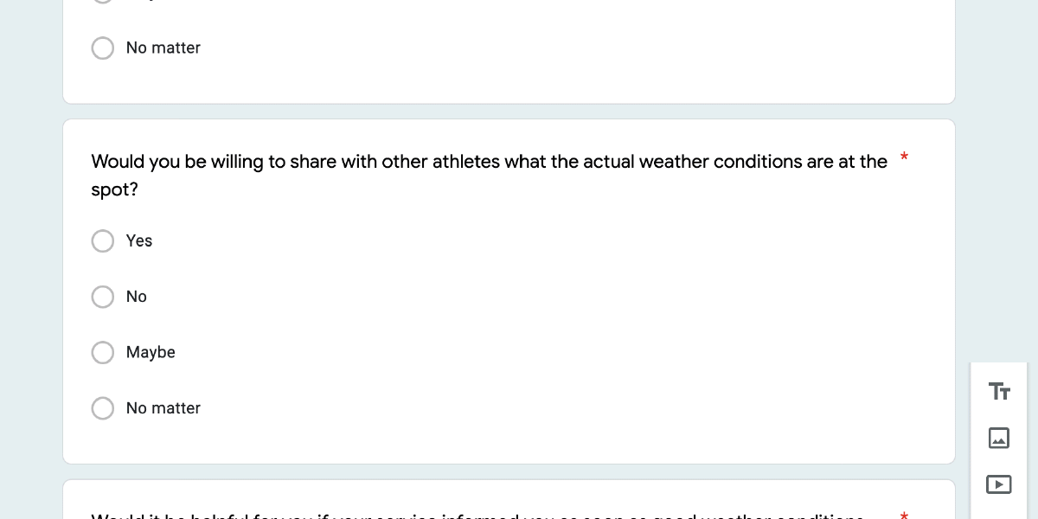The width and height of the screenshot is (1038, 519).
Task: Click red required asterisk of weather sharing question
Action: point(904,157)
